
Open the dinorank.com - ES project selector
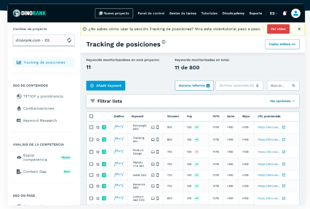pyautogui.click(x=44, y=40)
